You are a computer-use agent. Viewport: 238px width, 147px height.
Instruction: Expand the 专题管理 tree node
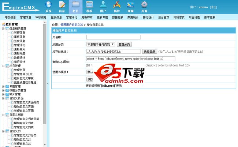(3, 86)
